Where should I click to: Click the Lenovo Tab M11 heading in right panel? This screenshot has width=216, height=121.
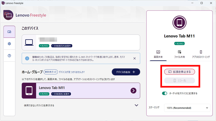pos(179,36)
